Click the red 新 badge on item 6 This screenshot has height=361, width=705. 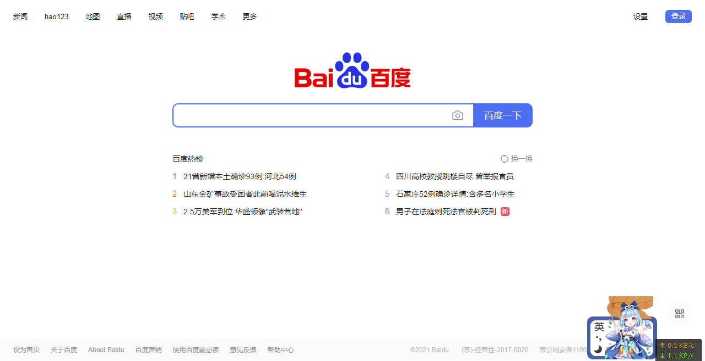[505, 212]
